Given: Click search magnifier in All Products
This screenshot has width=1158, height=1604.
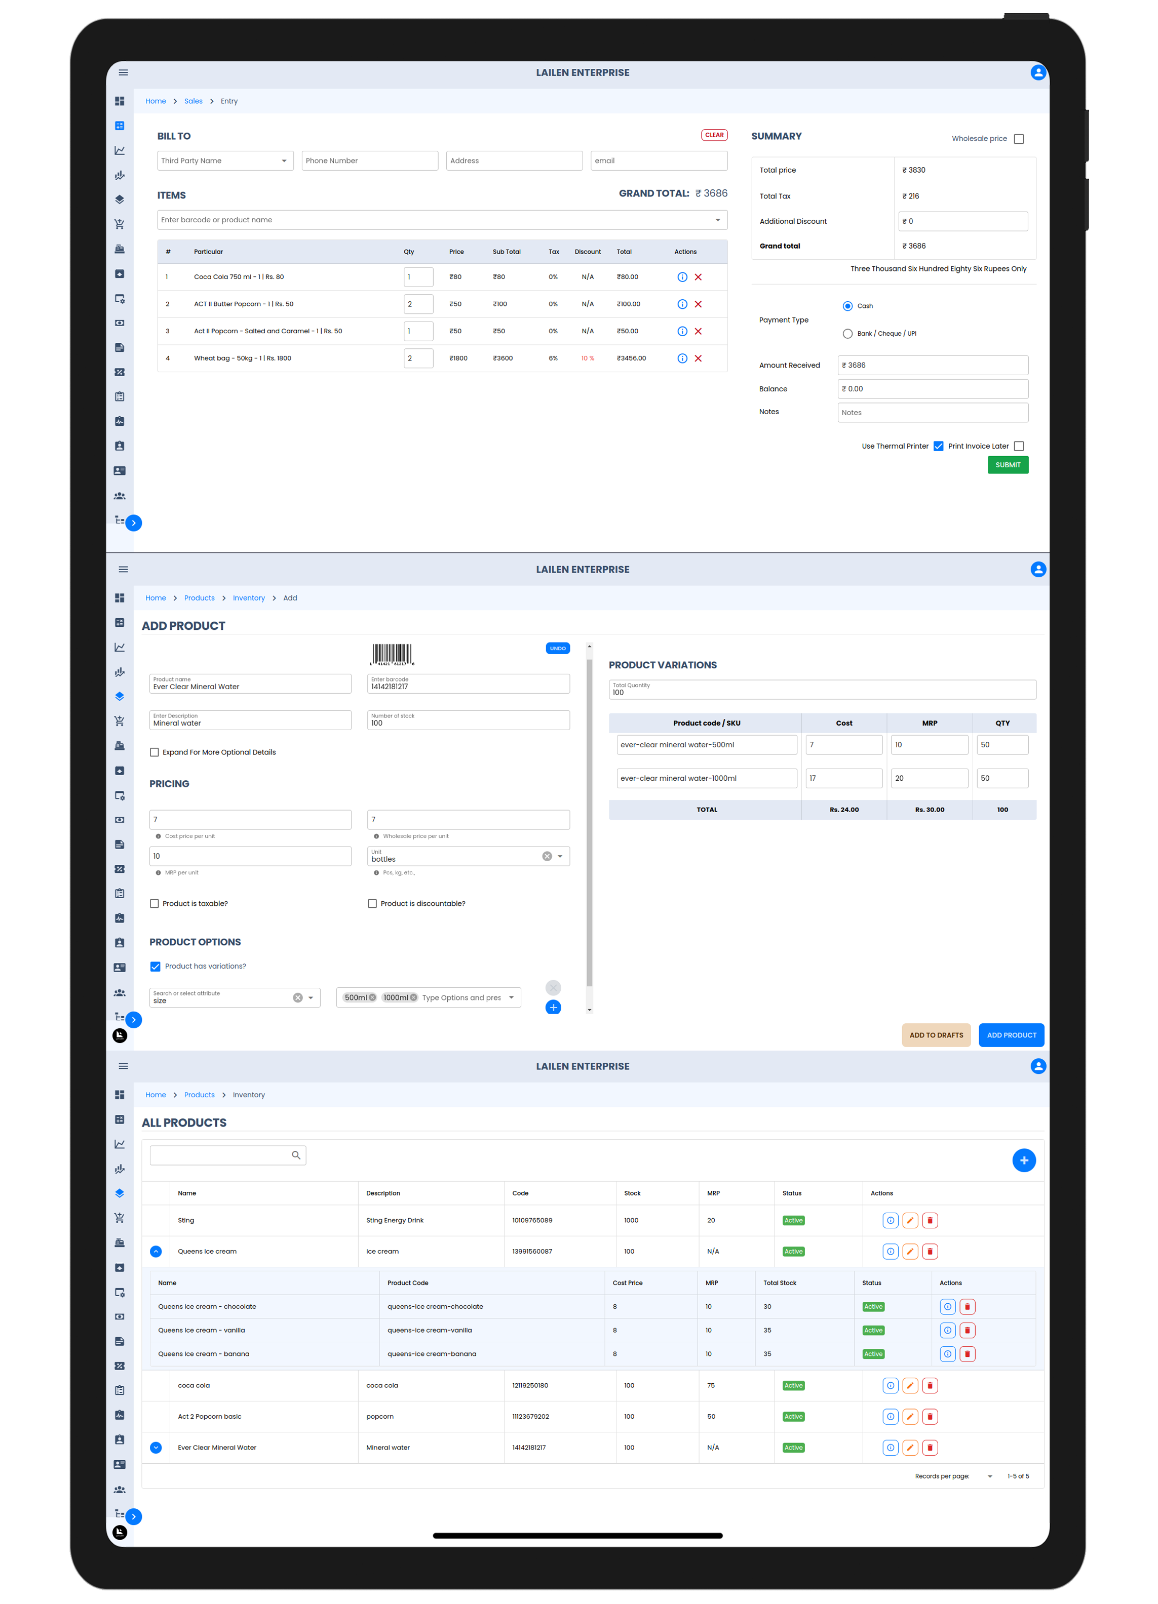Looking at the screenshot, I should coord(296,1155).
